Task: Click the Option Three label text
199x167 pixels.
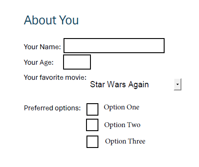Action: [125, 141]
